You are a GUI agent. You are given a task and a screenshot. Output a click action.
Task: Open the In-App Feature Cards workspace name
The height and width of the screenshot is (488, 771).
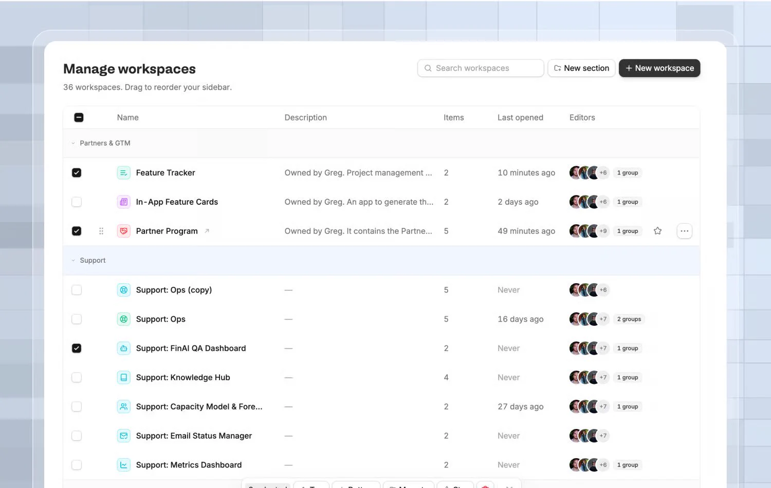(x=177, y=202)
